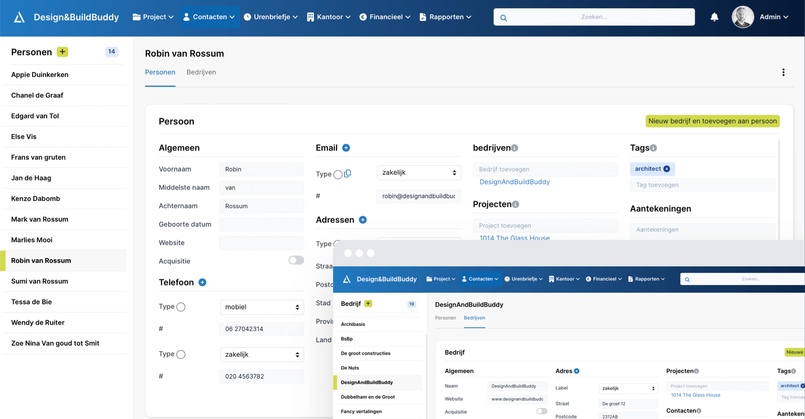Switch to the Bedrijven tab for Robin
The image size is (805, 419).
(x=201, y=72)
